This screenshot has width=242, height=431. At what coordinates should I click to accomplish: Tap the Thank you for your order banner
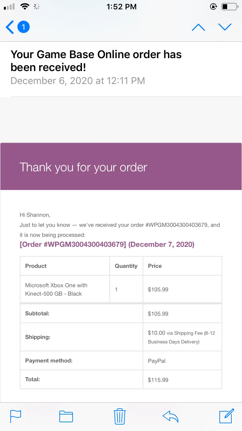[121, 166]
